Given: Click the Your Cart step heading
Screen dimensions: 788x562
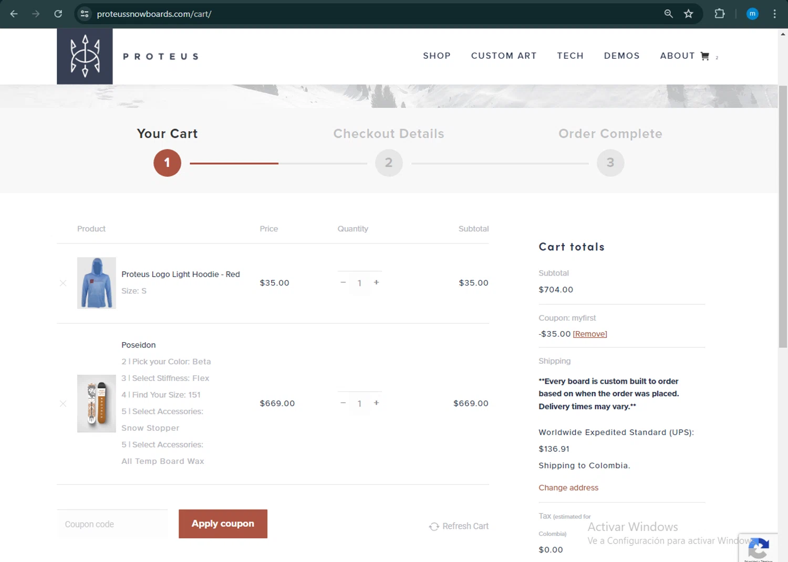Looking at the screenshot, I should coord(167,134).
